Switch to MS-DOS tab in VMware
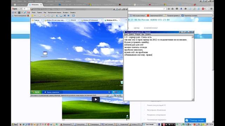225x126 pixels. pos(73,20)
